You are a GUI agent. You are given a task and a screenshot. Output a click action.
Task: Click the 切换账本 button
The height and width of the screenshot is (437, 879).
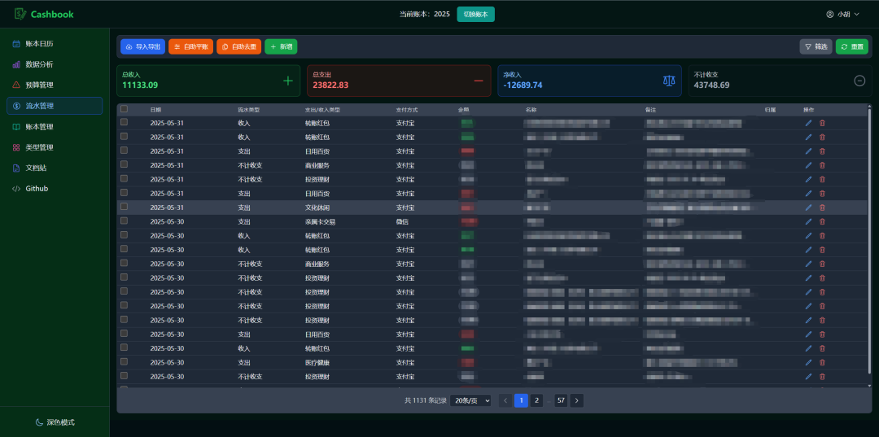pyautogui.click(x=475, y=14)
